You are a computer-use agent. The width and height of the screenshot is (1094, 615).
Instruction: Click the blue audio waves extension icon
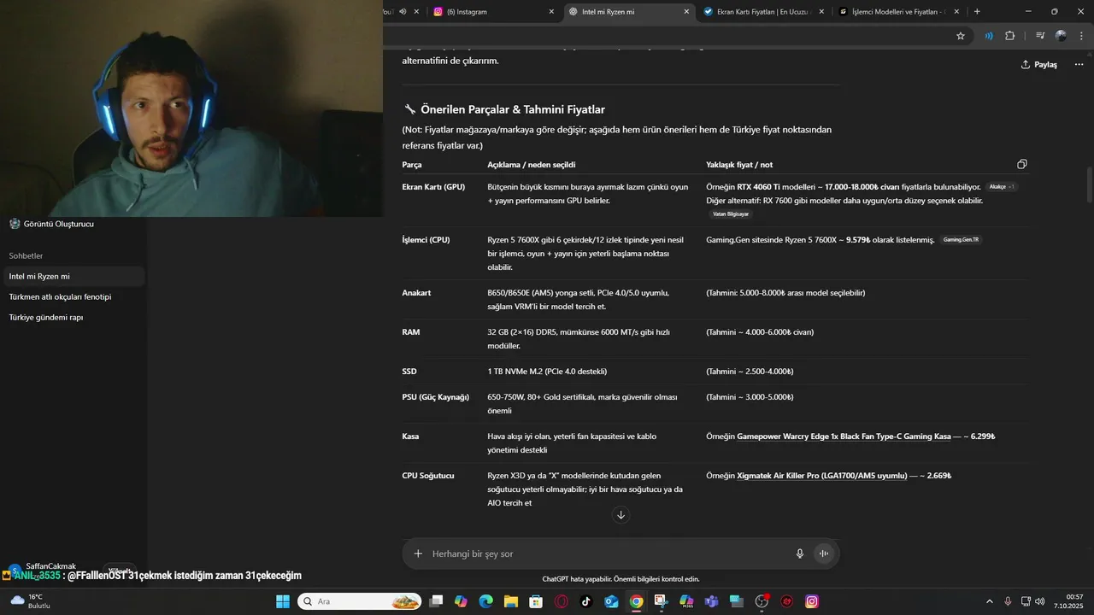coord(989,36)
